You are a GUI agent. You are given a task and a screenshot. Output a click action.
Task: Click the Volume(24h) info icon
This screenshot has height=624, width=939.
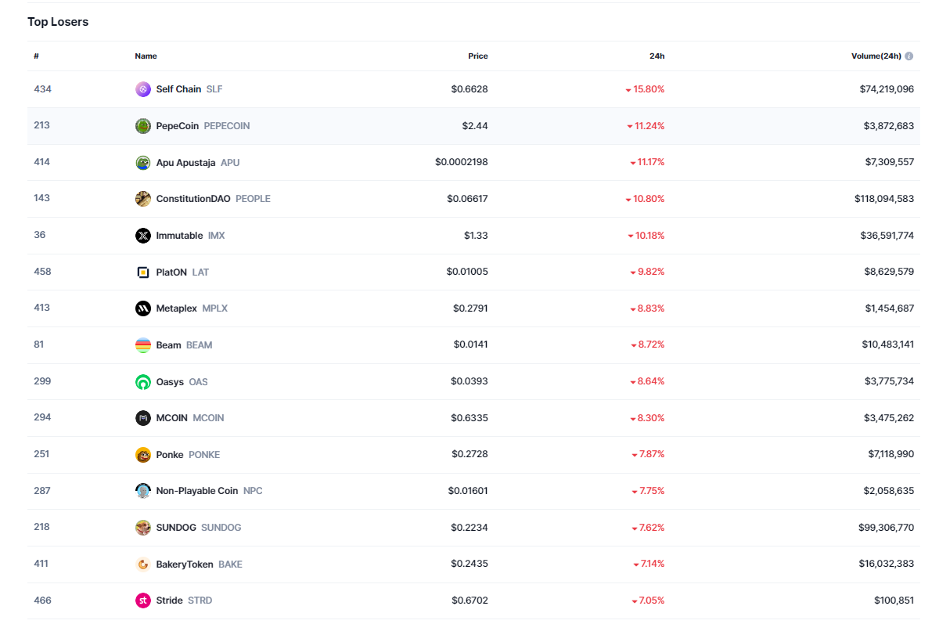[909, 56]
